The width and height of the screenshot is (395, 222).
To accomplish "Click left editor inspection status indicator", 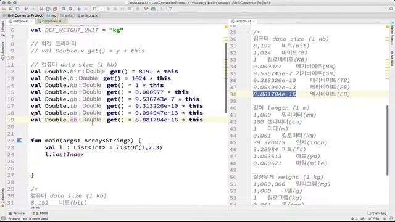I will [226, 27].
